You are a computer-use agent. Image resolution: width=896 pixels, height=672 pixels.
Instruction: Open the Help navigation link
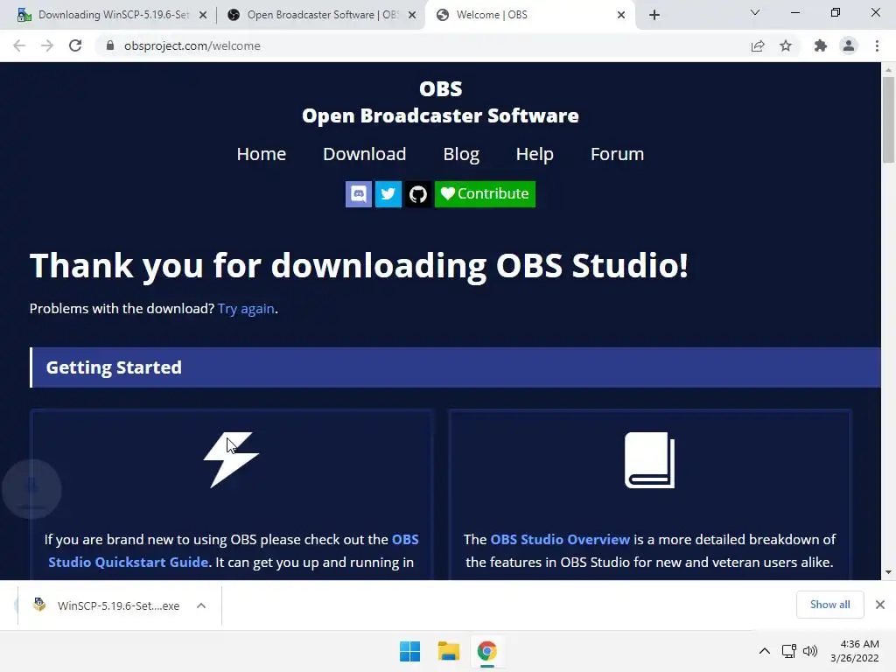coord(535,154)
